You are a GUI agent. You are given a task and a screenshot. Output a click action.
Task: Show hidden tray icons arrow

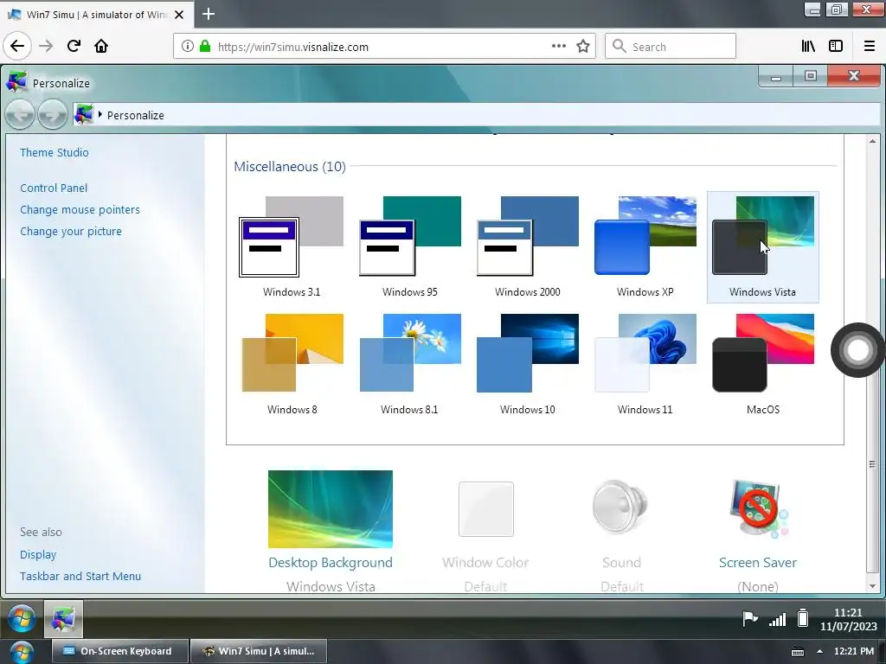click(820, 652)
